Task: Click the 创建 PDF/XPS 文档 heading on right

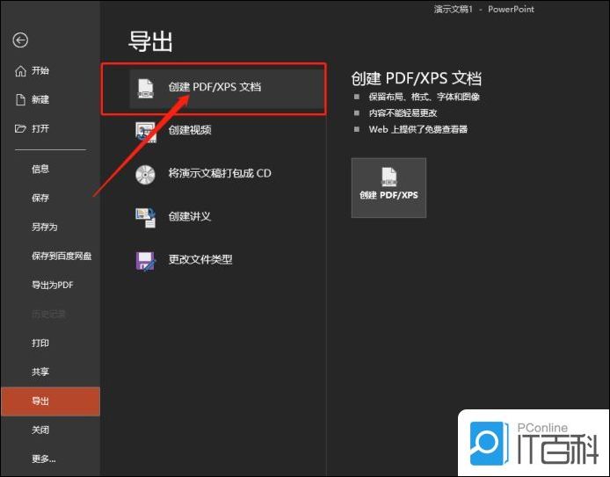Action: 417,78
